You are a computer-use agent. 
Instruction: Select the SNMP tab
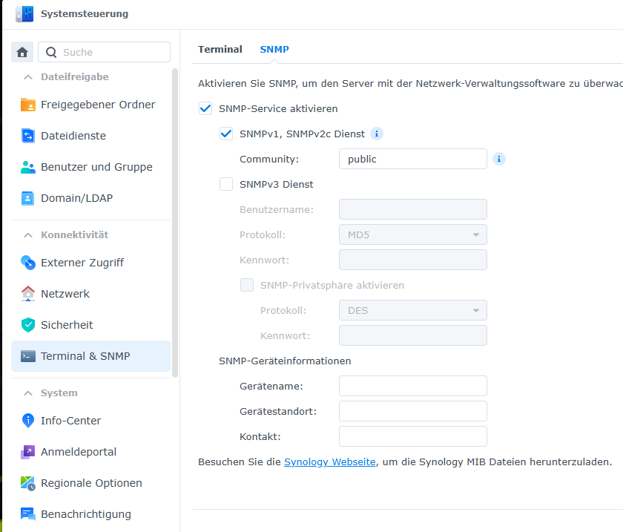click(x=274, y=50)
